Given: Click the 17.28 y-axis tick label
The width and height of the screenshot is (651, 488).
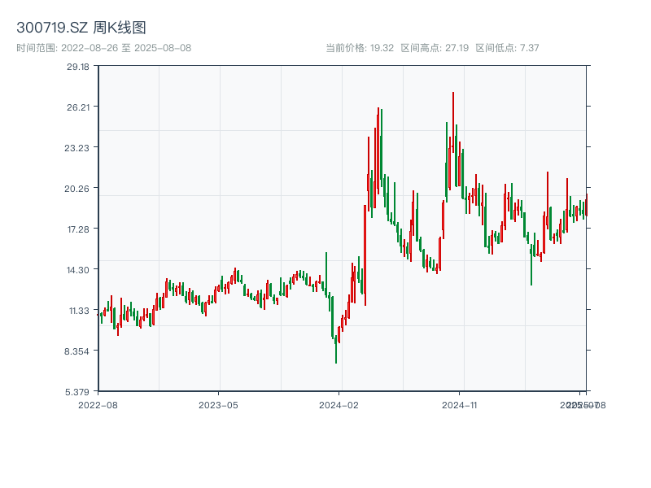Looking at the screenshot, I should (78, 229).
